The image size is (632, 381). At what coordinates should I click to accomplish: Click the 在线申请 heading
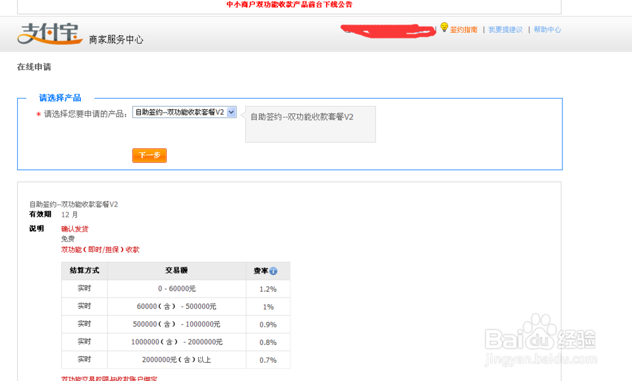point(34,67)
